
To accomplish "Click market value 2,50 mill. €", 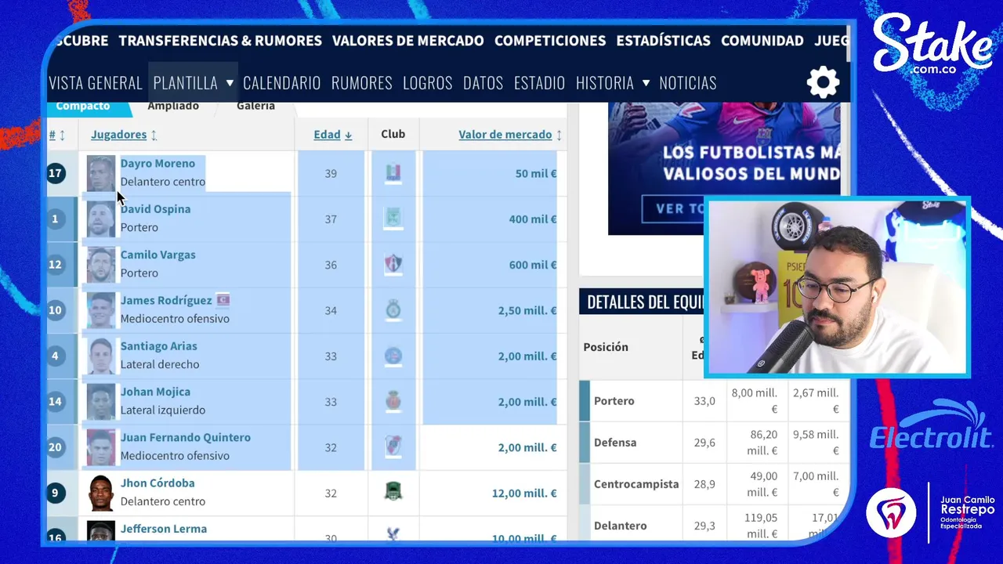I will [527, 310].
